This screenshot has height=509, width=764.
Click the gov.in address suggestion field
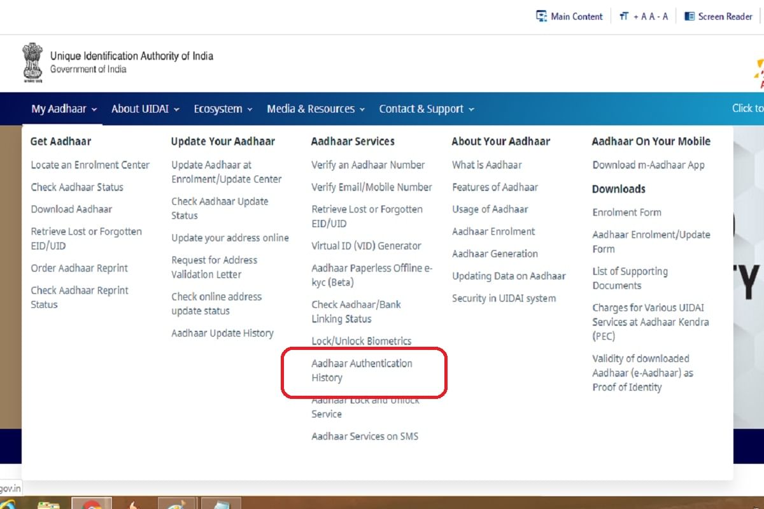click(x=10, y=488)
